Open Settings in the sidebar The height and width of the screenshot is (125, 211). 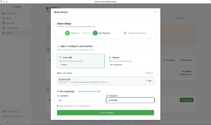point(16,33)
